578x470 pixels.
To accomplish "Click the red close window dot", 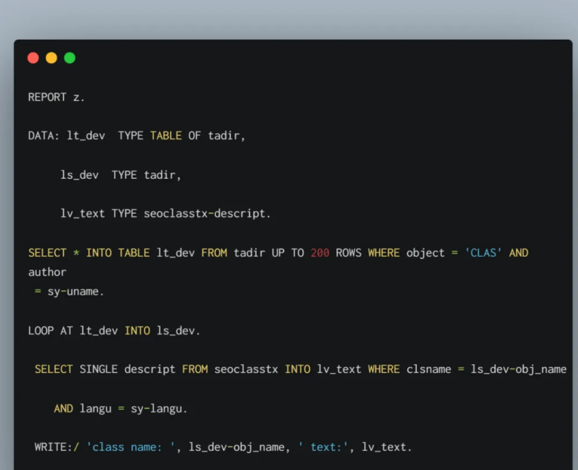I will 33,58.
